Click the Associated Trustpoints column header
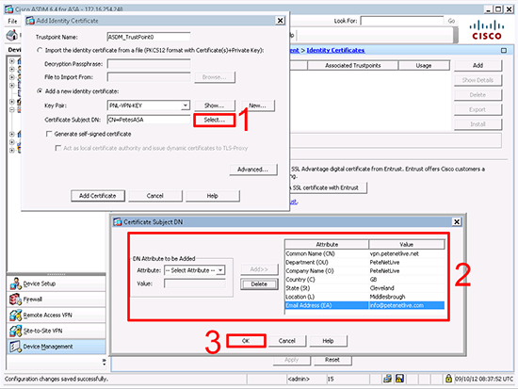 [353, 65]
